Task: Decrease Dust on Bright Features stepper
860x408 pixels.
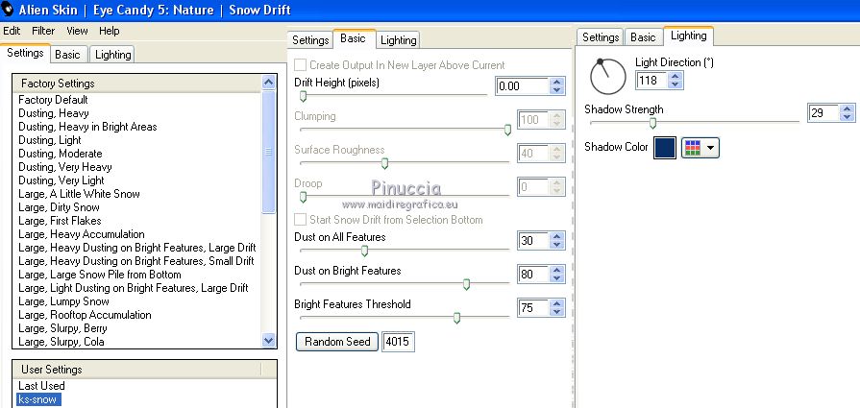Action: (x=557, y=278)
